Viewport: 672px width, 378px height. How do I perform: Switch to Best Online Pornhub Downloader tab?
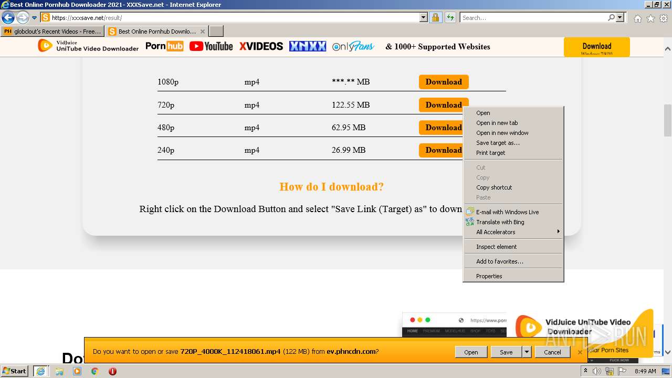pos(152,31)
